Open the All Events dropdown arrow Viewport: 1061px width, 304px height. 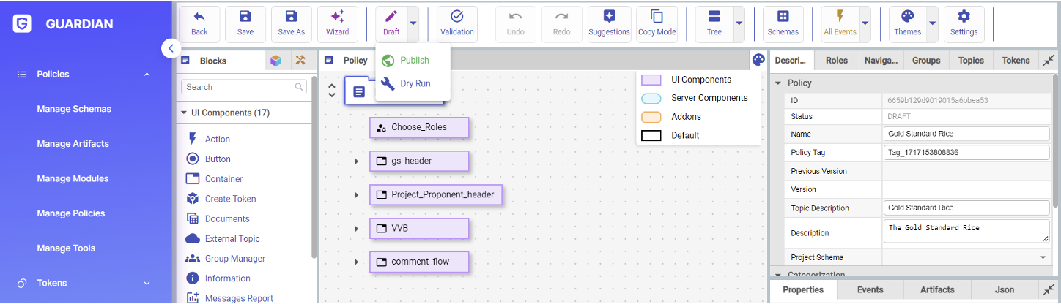865,23
